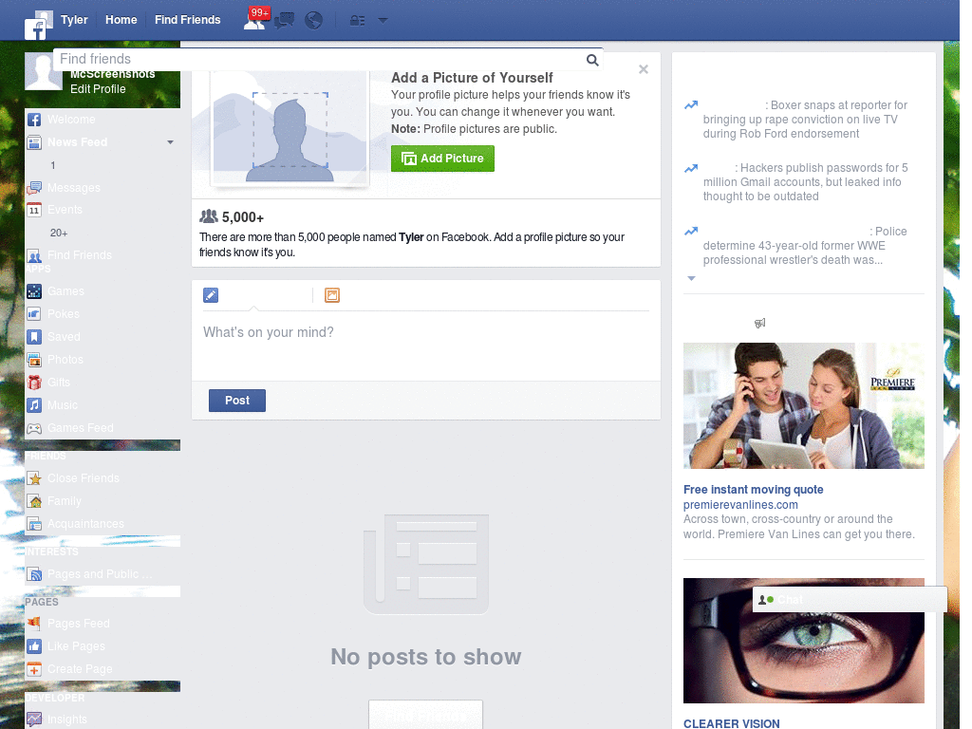Screen dimensions: 972x729
Task: Click the search magnifier icon
Action: click(592, 60)
